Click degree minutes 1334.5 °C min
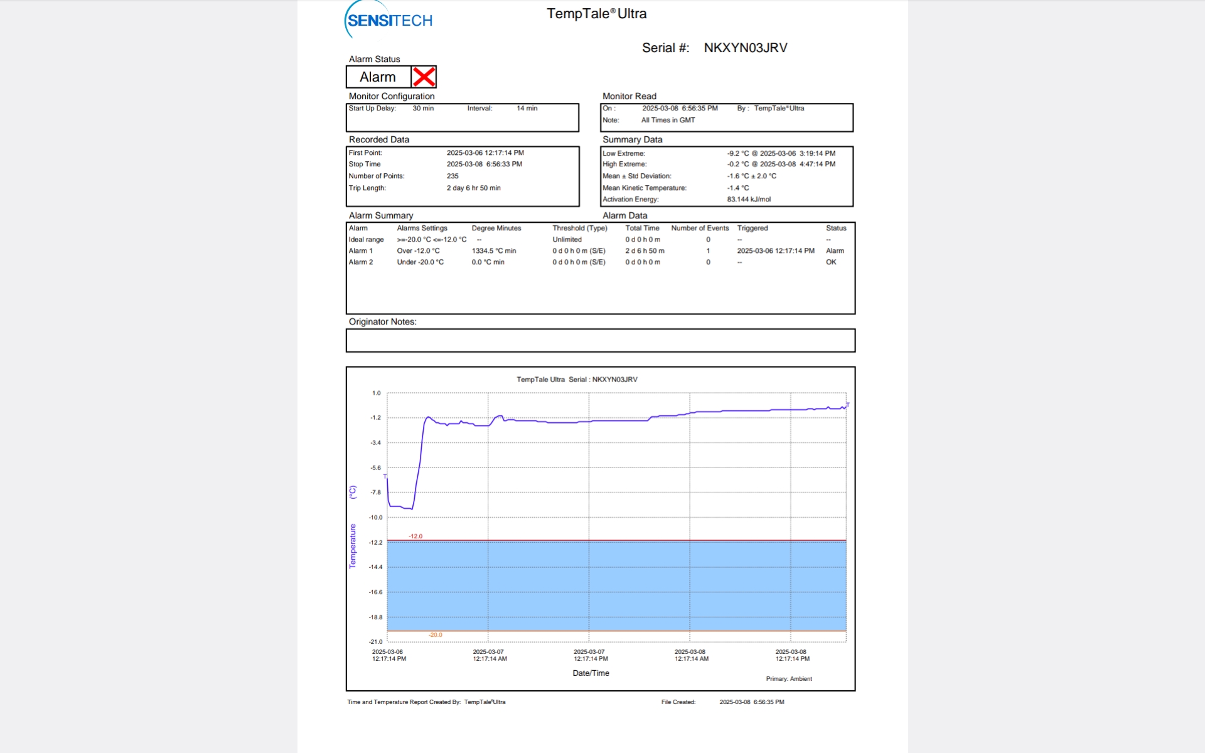Image resolution: width=1205 pixels, height=753 pixels. point(494,251)
